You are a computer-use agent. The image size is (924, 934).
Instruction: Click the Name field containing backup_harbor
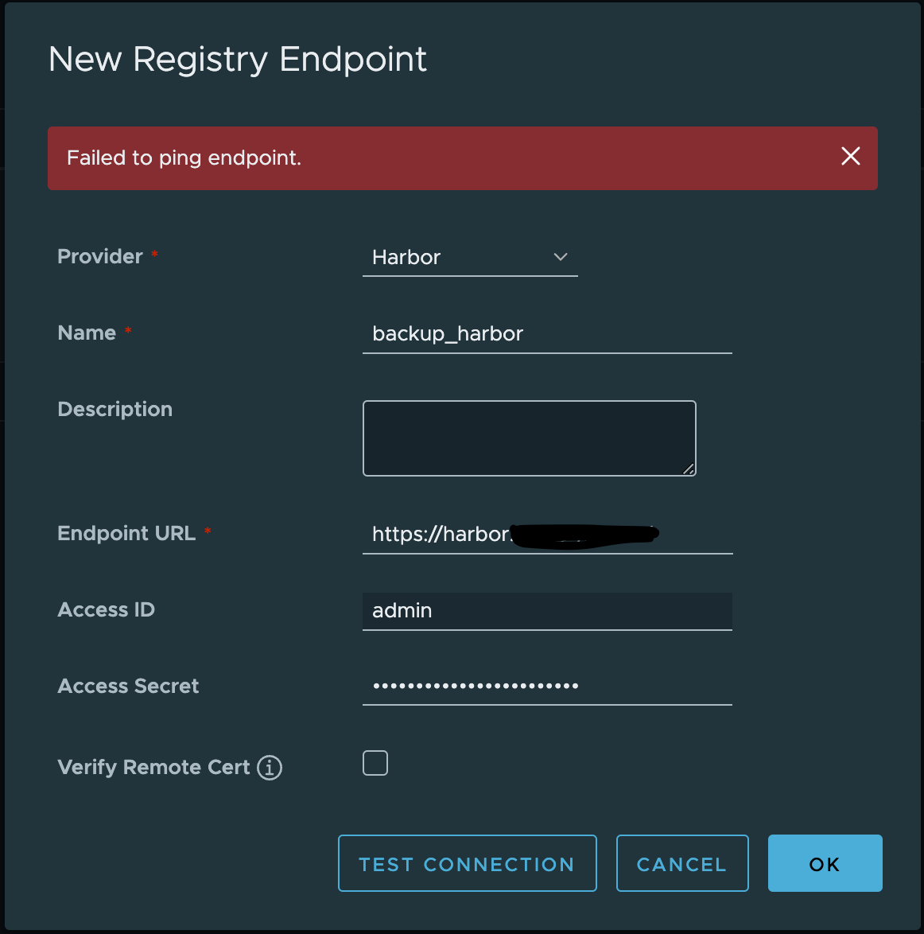(547, 334)
